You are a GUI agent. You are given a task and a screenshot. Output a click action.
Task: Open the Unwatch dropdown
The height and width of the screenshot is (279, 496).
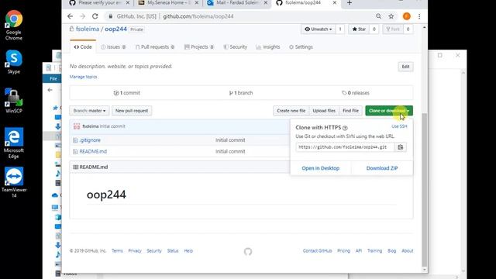319,29
